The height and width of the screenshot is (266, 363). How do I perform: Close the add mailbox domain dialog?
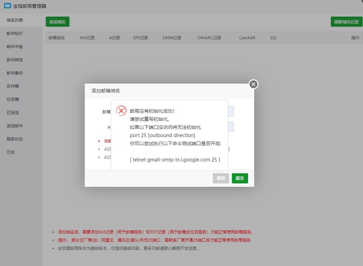(x=254, y=84)
